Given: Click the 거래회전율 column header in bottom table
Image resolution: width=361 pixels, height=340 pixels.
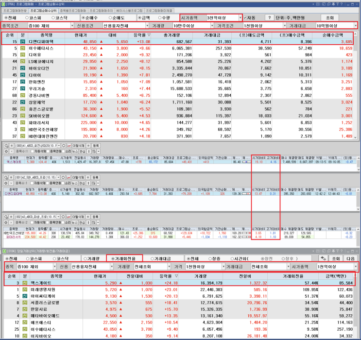Looking at the screenshot, I should click(293, 276).
